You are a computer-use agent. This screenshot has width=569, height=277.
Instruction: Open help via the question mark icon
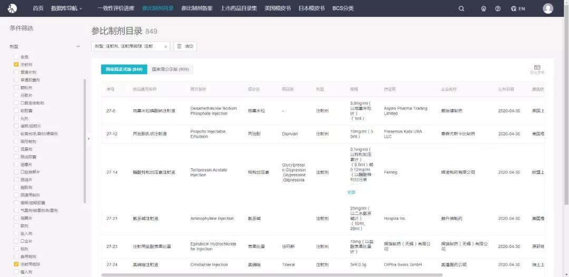click(x=498, y=8)
